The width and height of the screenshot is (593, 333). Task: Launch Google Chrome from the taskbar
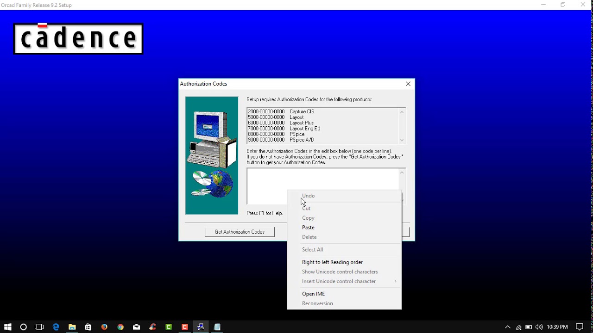(x=120, y=327)
